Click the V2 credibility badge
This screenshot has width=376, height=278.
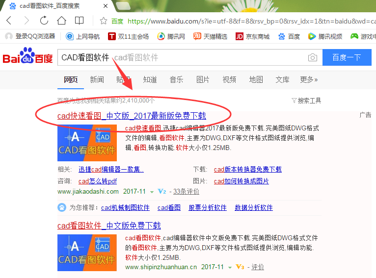coord(162,192)
